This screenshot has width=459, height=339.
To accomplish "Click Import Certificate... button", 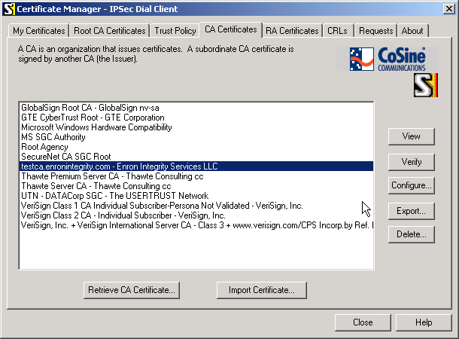I will point(262,290).
